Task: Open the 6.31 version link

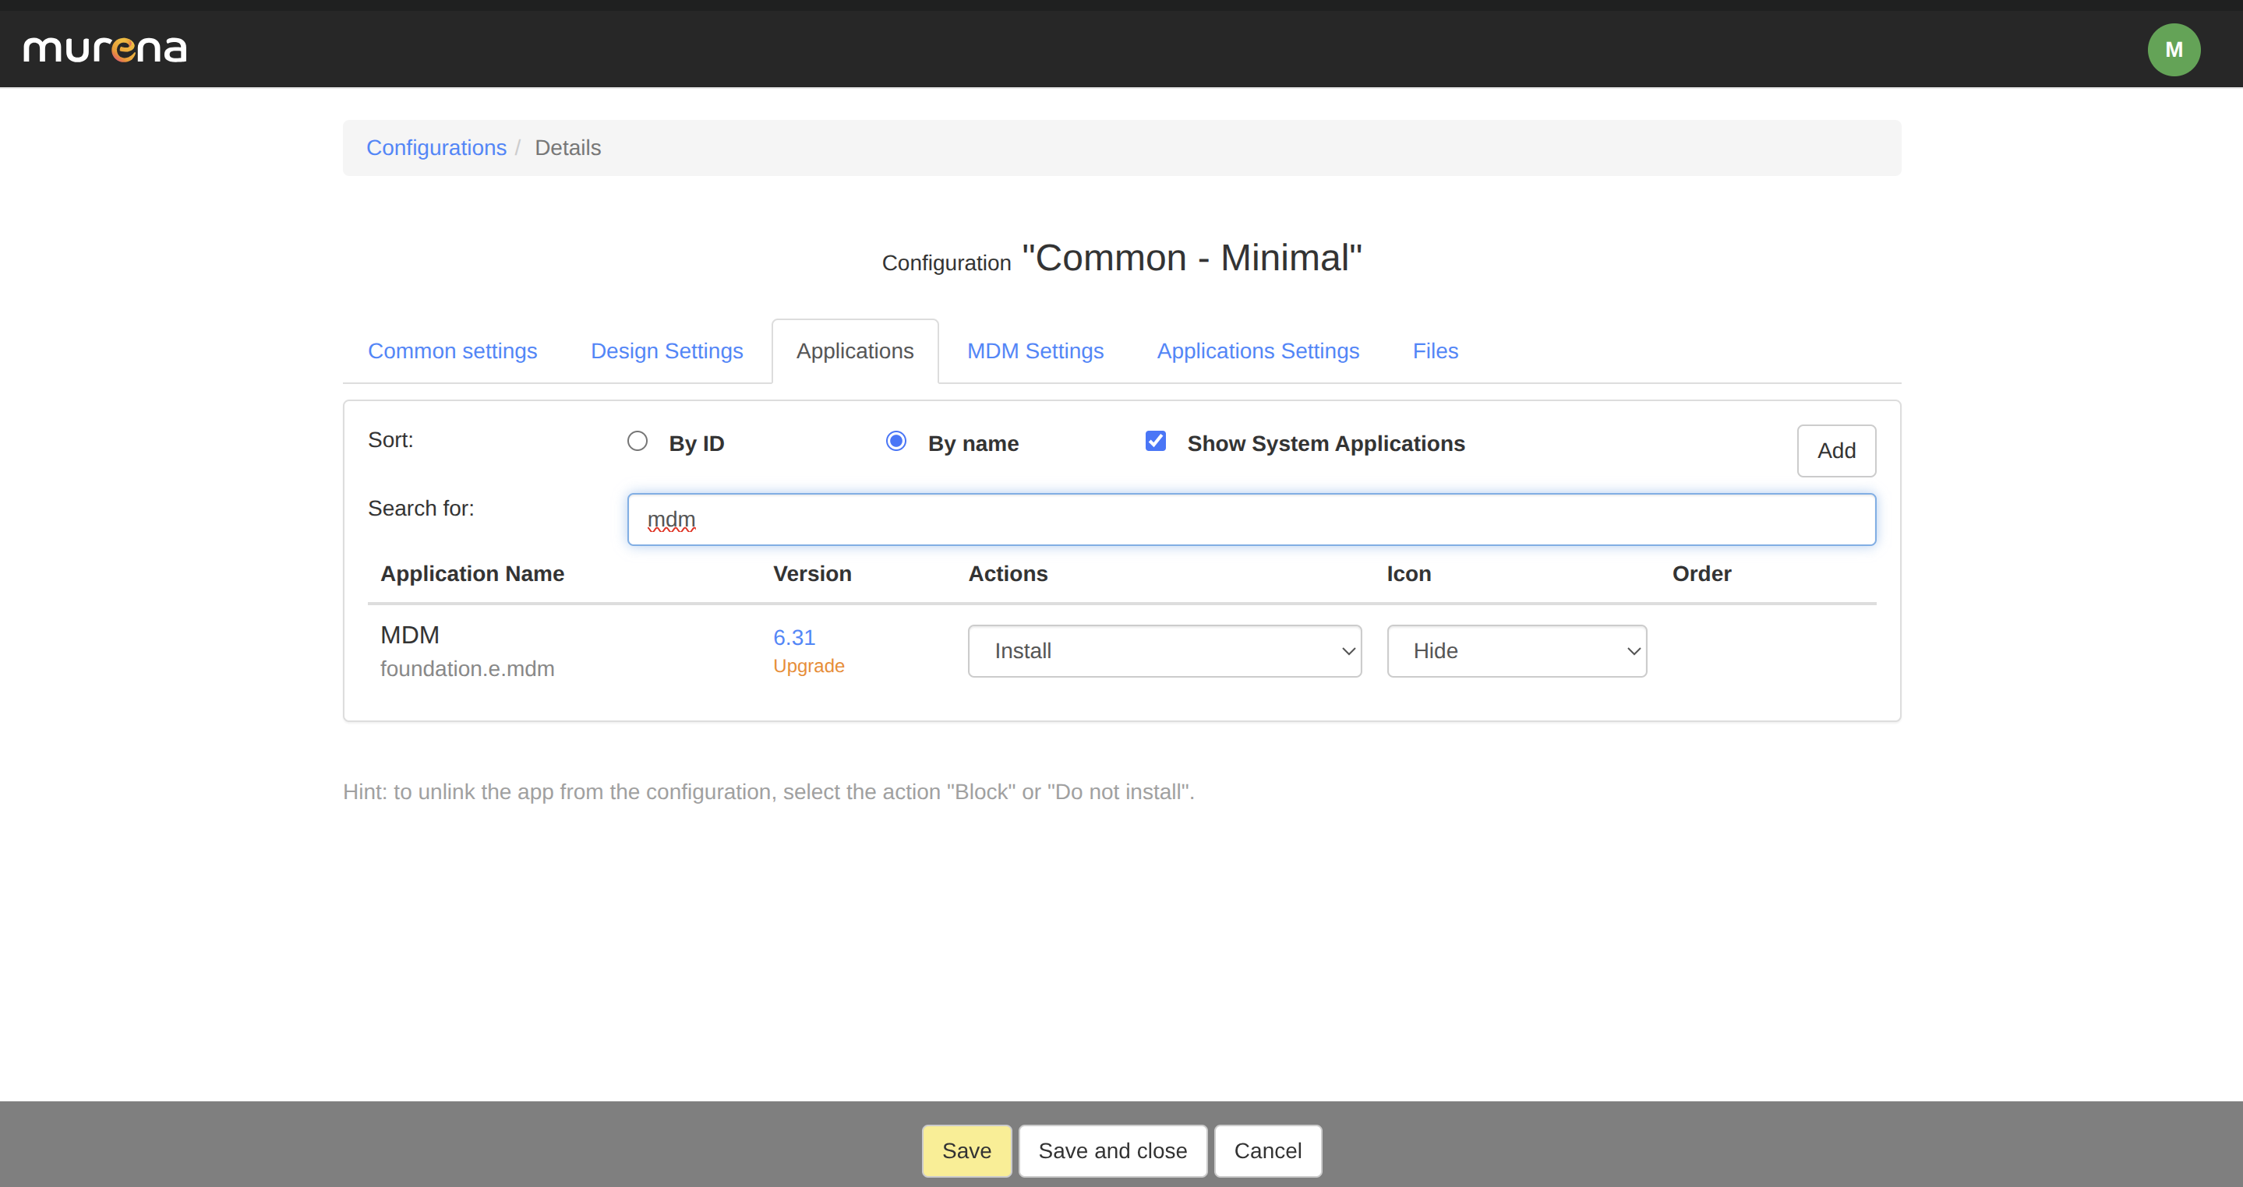Action: (x=794, y=637)
